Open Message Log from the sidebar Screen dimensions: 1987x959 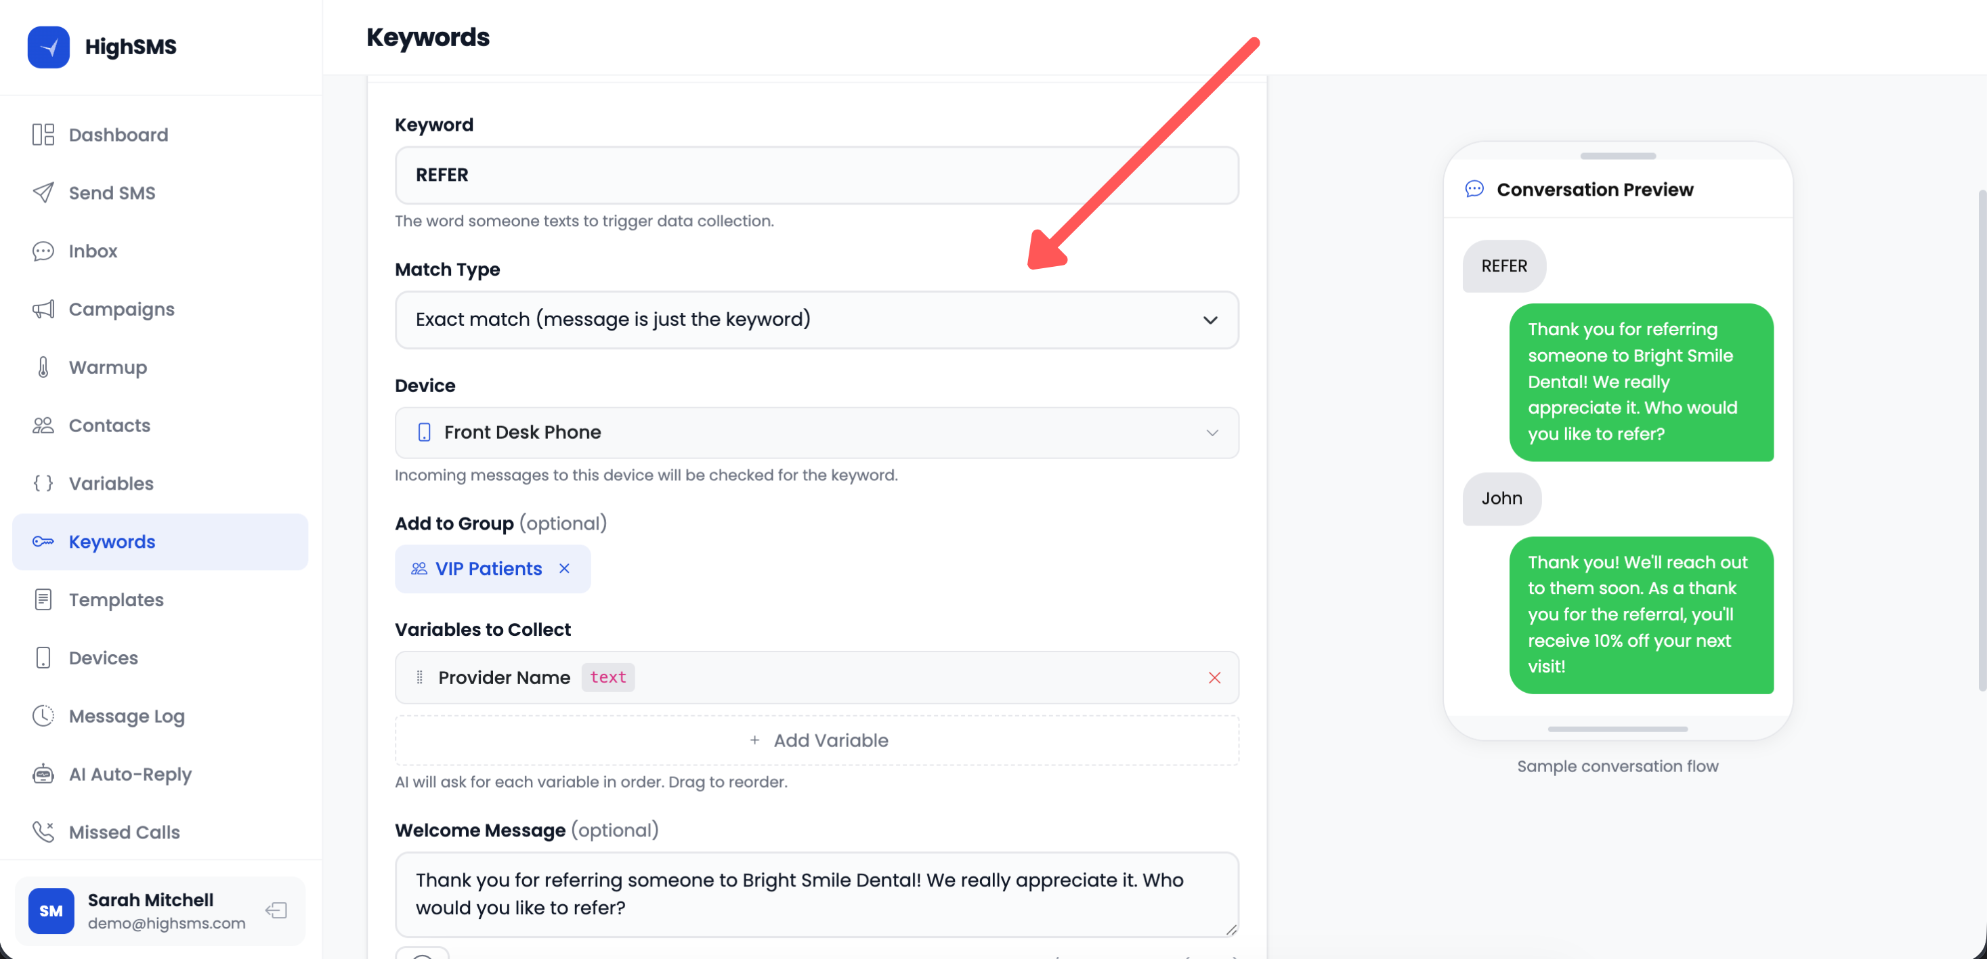[x=126, y=716]
